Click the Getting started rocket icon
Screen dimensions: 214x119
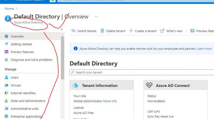pos(6,44)
